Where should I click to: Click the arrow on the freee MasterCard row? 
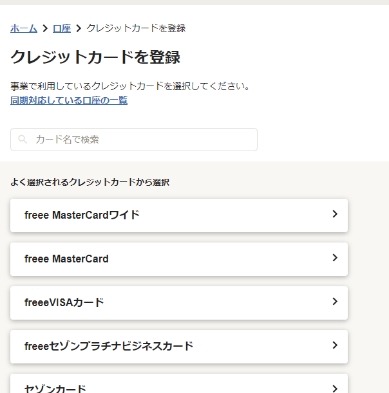tap(335, 258)
